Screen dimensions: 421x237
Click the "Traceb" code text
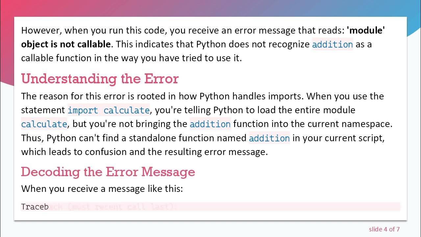click(35, 207)
